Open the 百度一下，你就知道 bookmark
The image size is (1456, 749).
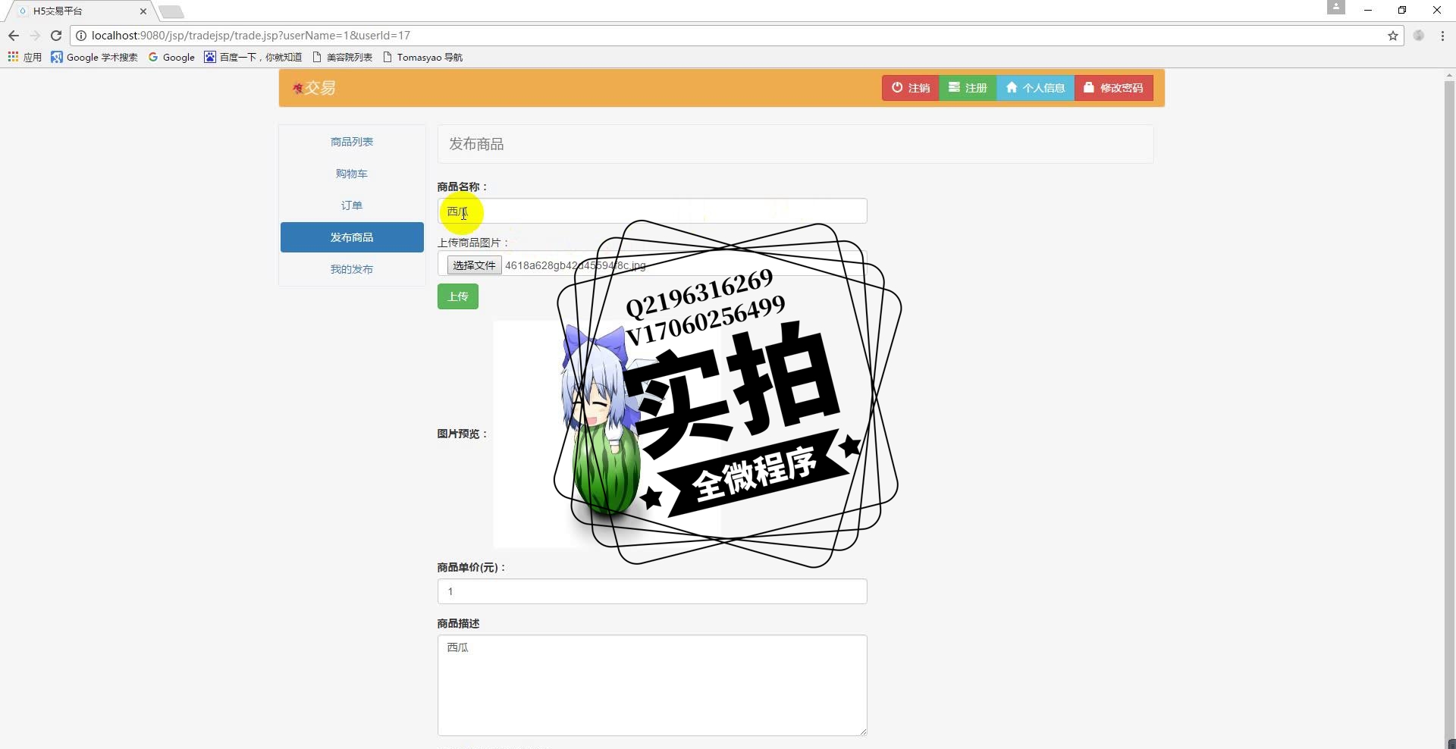pyautogui.click(x=253, y=57)
